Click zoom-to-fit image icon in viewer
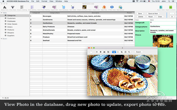The height and width of the screenshot is (110, 177). pos(108,52)
